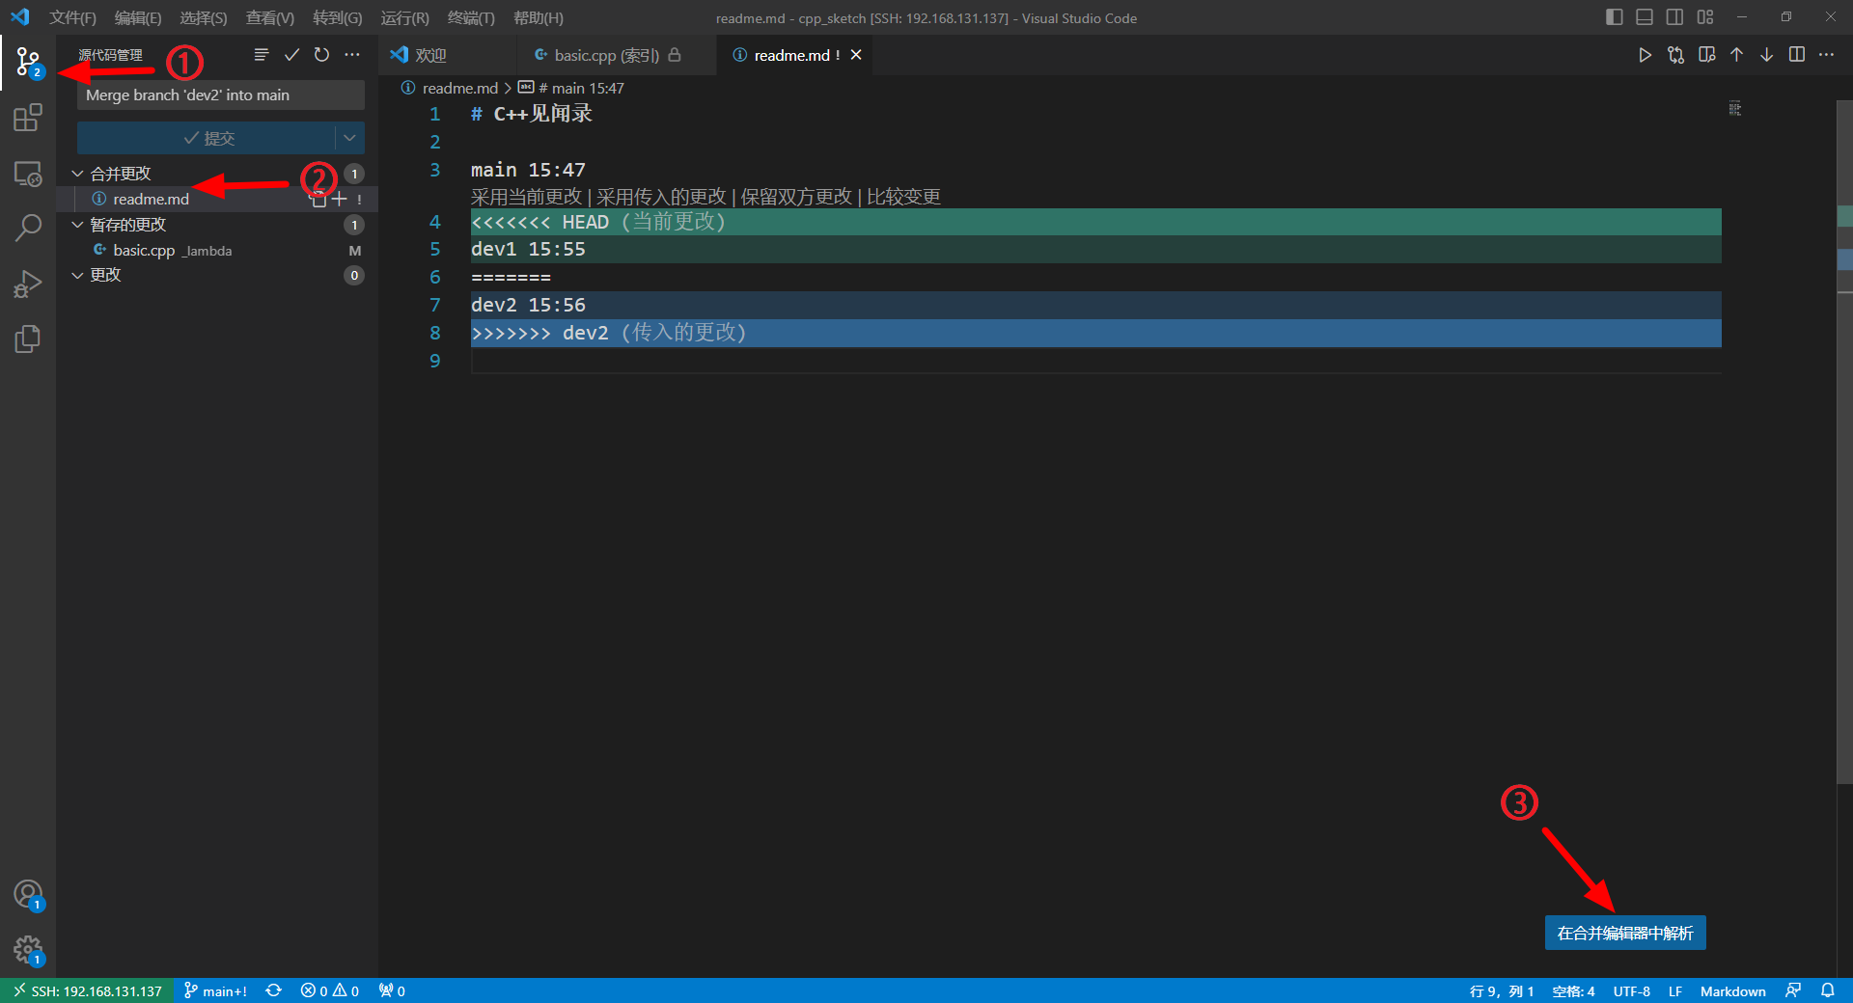Click the 提交 commit button
Screen dimensions: 1853x1003
[x=207, y=138]
